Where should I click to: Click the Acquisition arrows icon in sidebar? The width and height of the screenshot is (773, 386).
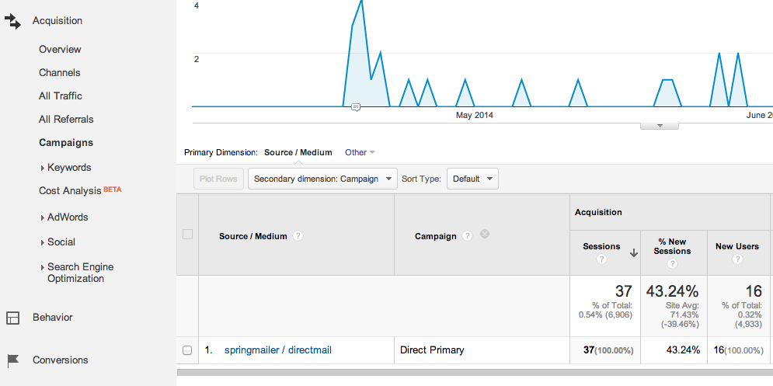(x=12, y=22)
